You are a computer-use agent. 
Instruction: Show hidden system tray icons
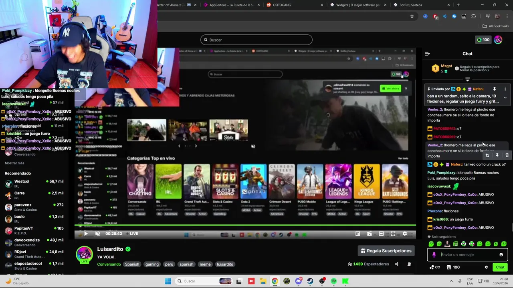(x=451, y=281)
